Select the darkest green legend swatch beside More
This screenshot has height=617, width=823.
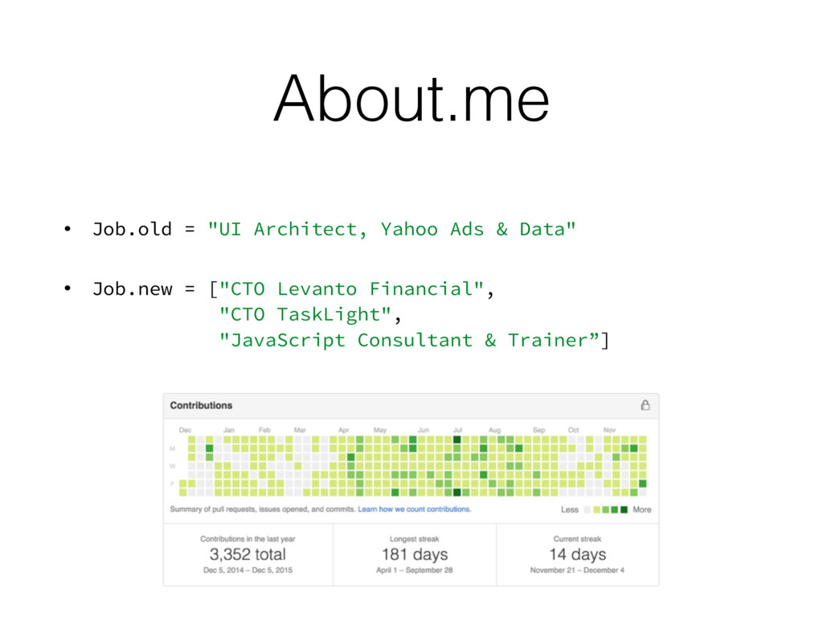624,509
